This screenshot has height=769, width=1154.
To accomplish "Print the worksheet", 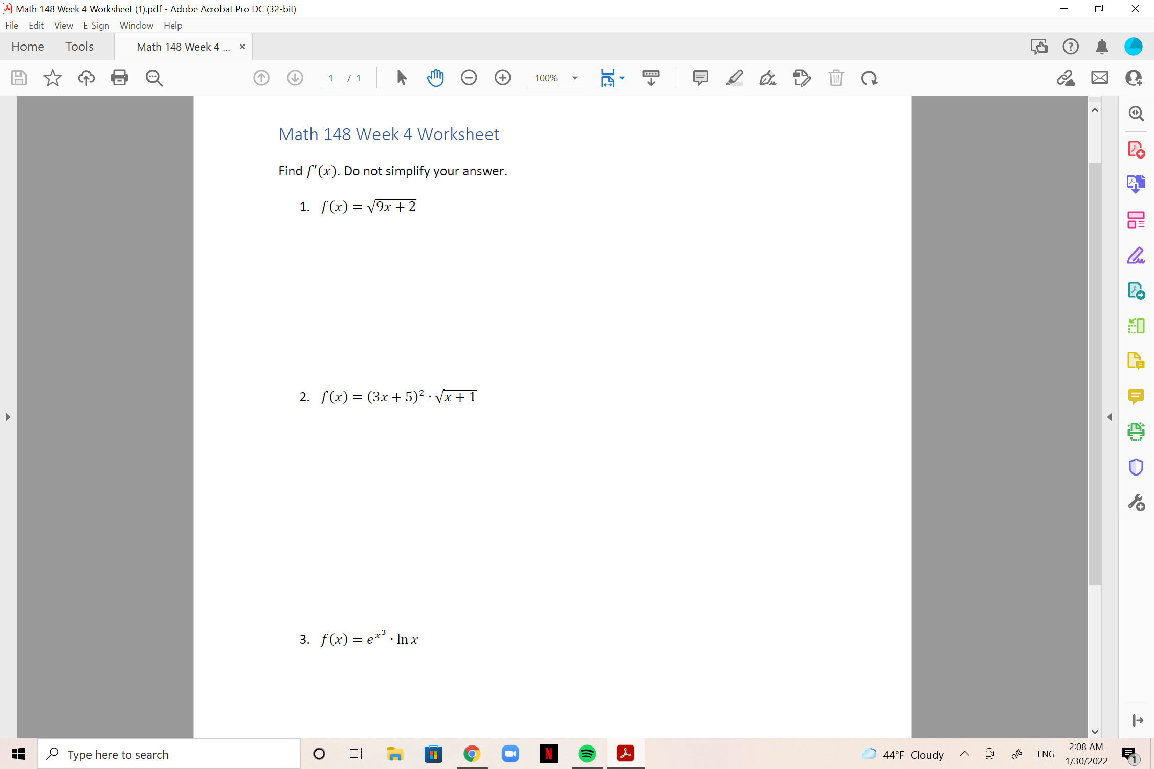I will pyautogui.click(x=119, y=78).
